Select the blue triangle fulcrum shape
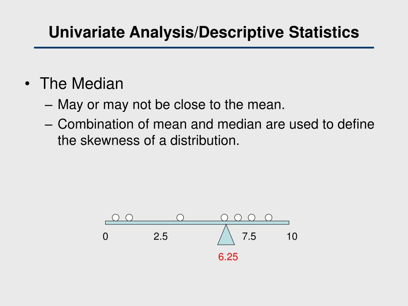 click(226, 235)
